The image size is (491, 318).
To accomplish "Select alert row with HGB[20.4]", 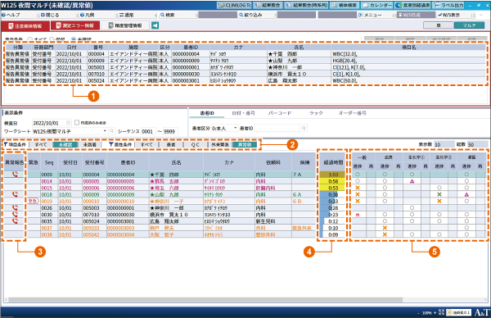I will (x=245, y=61).
